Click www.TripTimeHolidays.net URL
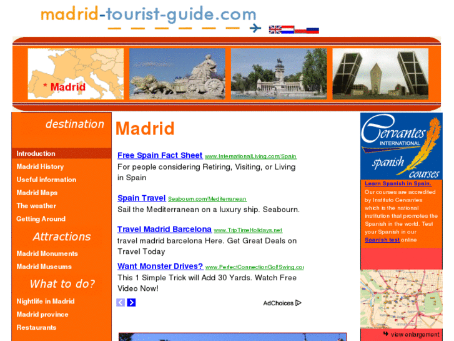This screenshot has width=454, height=341. (x=248, y=230)
